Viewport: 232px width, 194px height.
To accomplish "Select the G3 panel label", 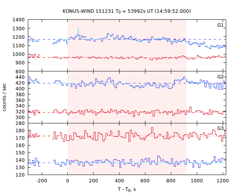I will click(220, 128).
